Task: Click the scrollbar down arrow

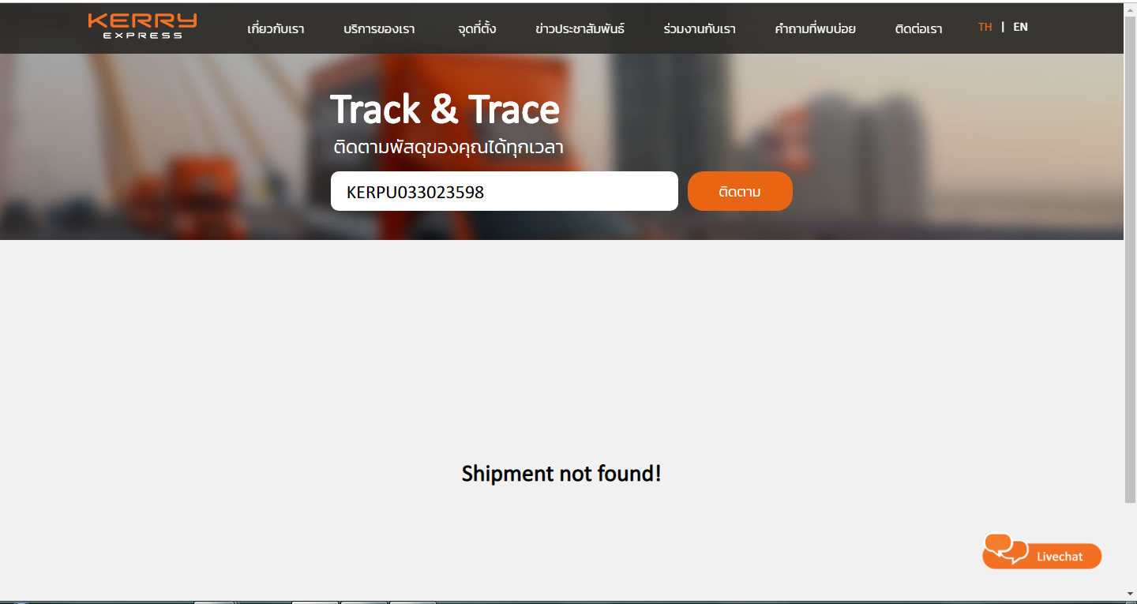Action: [x=1130, y=594]
